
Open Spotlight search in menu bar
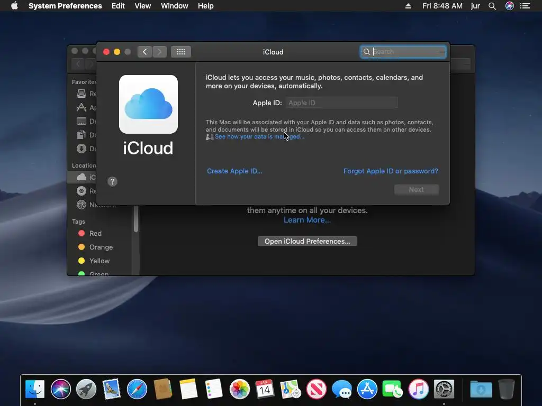click(x=492, y=6)
